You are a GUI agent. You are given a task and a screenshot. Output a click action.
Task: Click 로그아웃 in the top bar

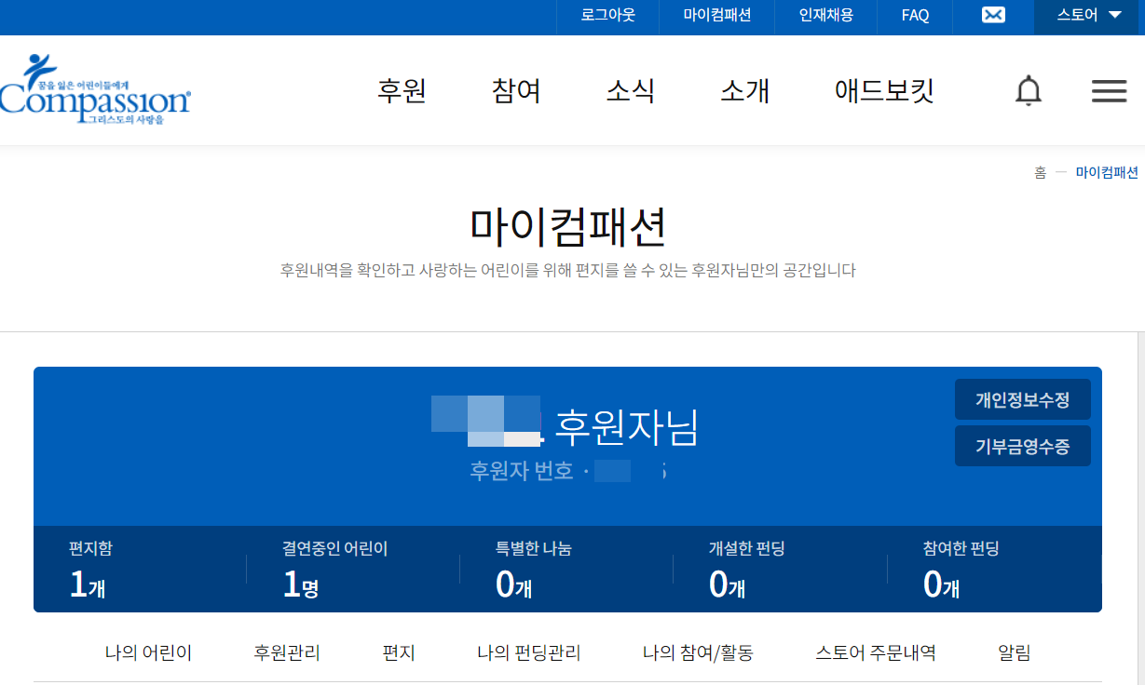[x=607, y=16]
